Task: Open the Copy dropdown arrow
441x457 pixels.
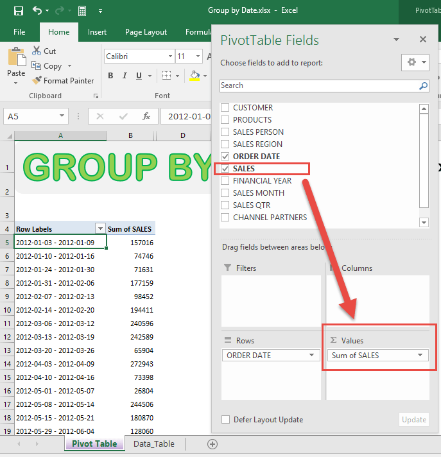Action: pyautogui.click(x=70, y=66)
